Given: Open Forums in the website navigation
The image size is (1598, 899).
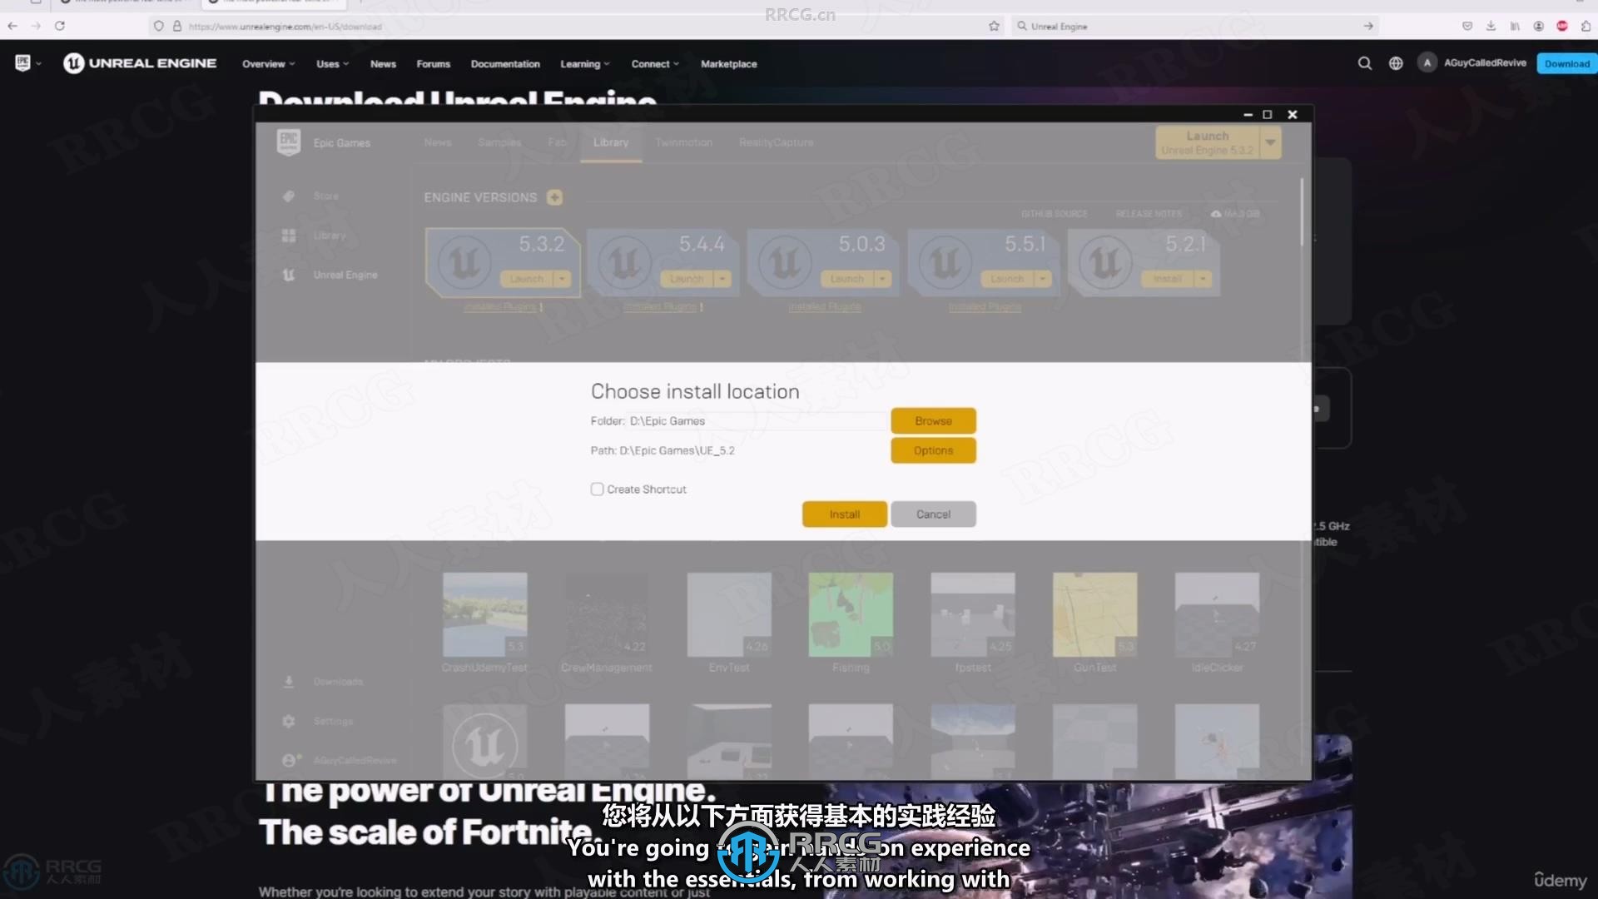Looking at the screenshot, I should click(433, 64).
